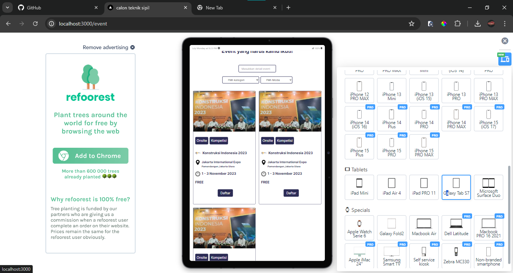The width and height of the screenshot is (513, 273).
Task: Click Add to Chrome button
Action: (x=91, y=156)
